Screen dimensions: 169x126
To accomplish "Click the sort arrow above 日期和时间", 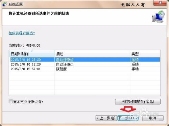I will pos(32,51).
